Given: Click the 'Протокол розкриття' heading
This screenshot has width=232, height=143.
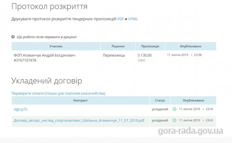Looking at the screenshot, I should [x=49, y=7].
